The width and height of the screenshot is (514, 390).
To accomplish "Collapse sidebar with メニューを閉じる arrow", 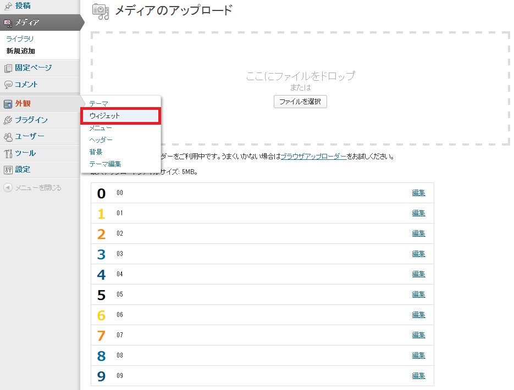I will tap(8, 188).
